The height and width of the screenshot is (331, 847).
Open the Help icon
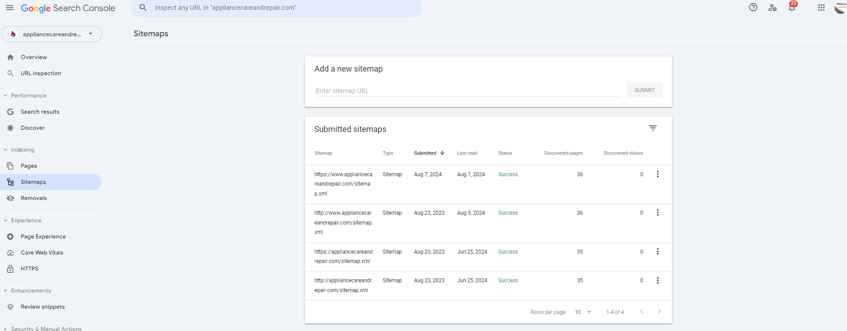[x=753, y=8]
